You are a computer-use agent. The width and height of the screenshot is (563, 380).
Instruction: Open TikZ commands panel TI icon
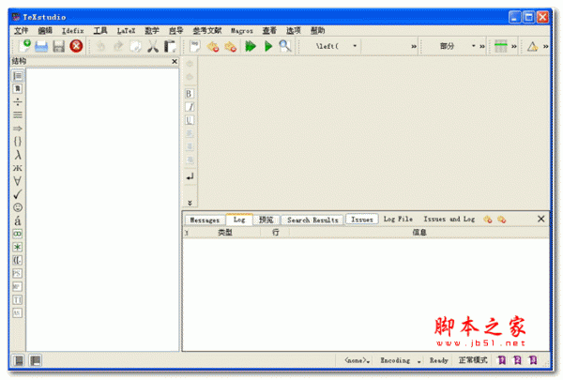tap(18, 299)
